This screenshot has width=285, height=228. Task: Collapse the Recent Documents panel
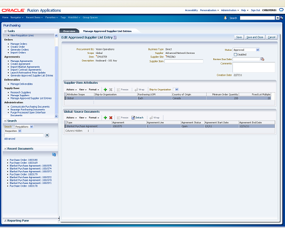pos(5,149)
